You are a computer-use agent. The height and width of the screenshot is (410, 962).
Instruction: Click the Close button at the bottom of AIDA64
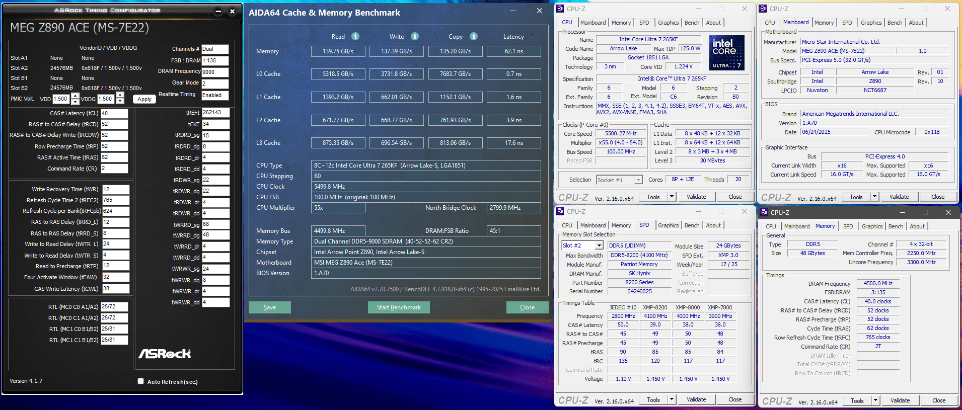[527, 307]
